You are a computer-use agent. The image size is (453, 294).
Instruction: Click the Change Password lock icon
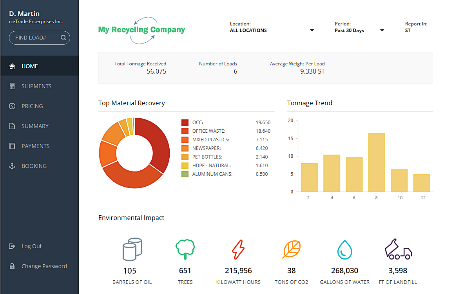[x=12, y=266]
